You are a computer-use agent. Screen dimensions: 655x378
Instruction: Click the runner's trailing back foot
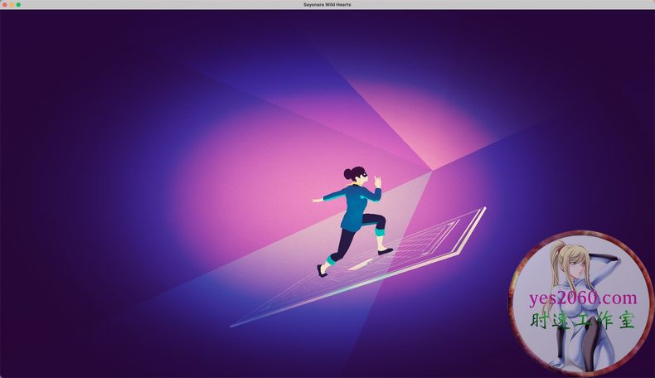pos(322,270)
